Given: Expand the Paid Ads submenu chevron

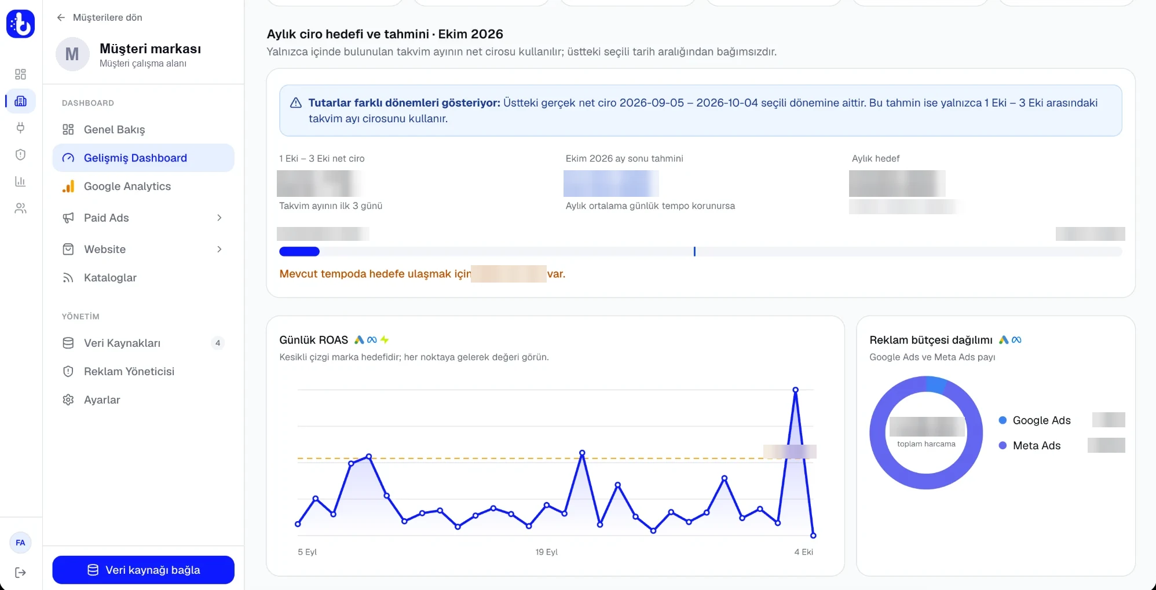Looking at the screenshot, I should [220, 218].
